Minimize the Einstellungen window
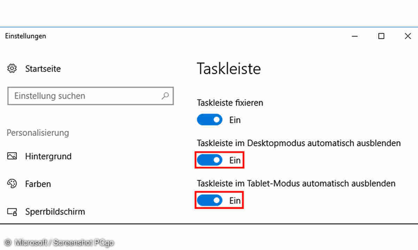This screenshot has width=418, height=250. tap(355, 36)
